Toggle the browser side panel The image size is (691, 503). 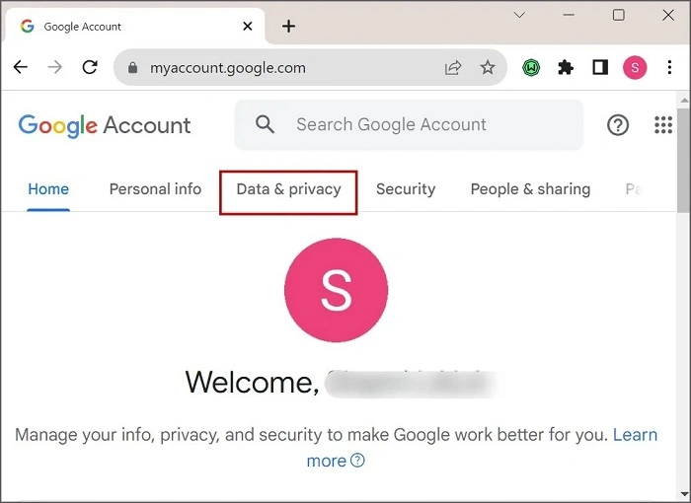[600, 68]
